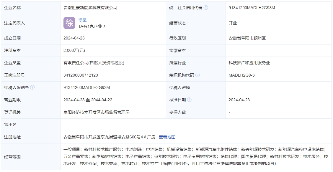Open the help icon beside 统一社会信用代码
This screenshot has height=172, width=333.
click(206, 8)
